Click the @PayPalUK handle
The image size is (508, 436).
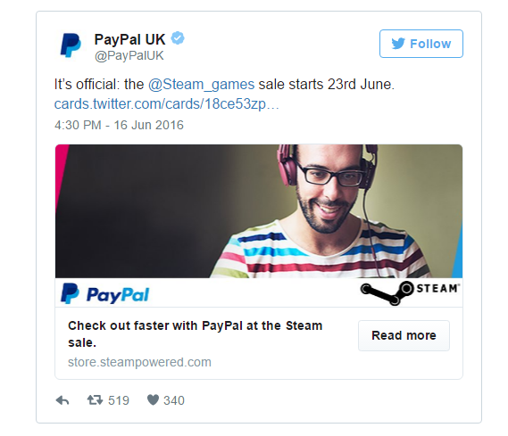tap(129, 55)
